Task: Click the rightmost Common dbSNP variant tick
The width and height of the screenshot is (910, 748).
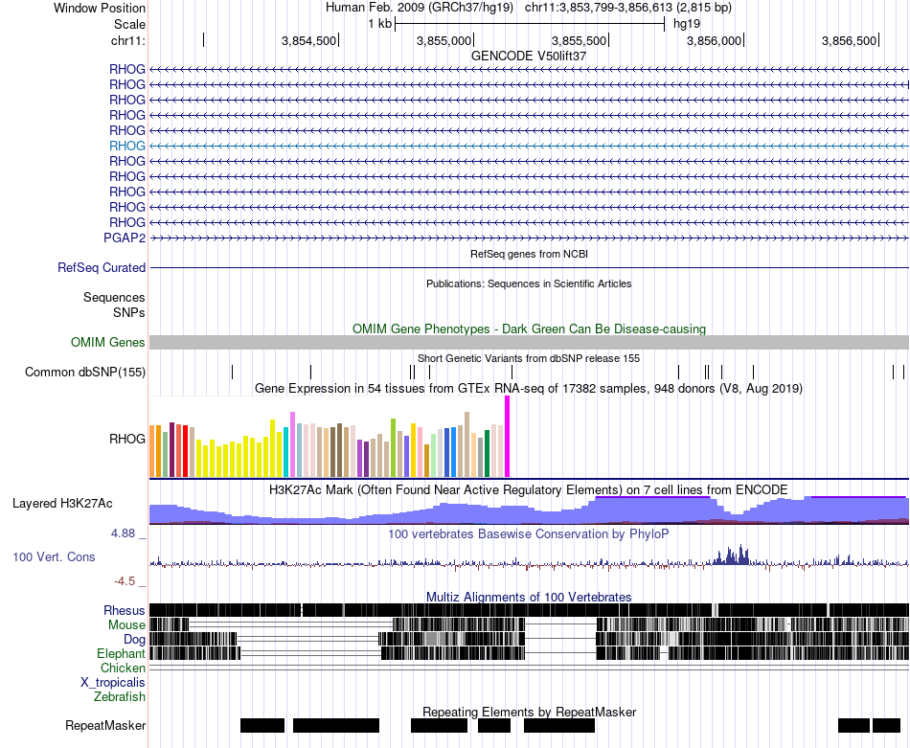Action: [x=903, y=372]
